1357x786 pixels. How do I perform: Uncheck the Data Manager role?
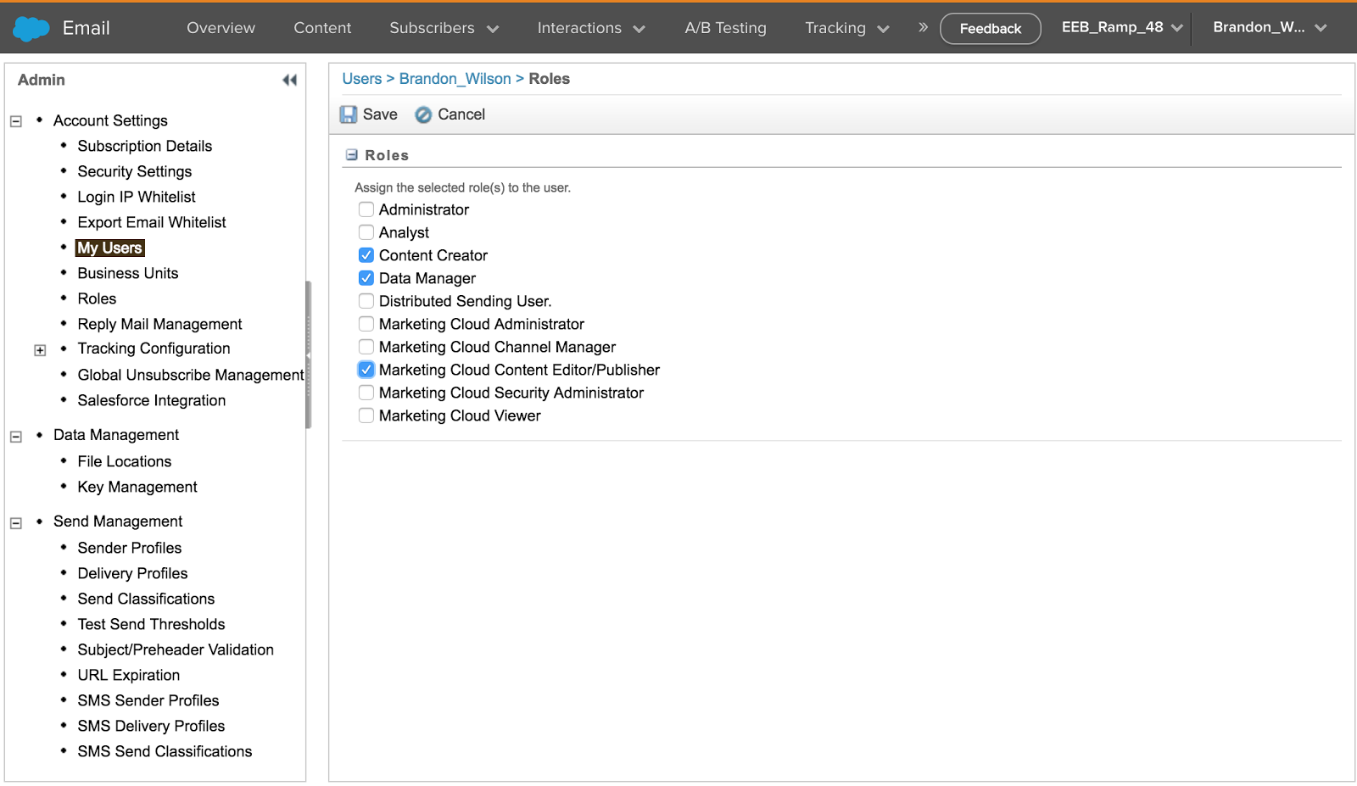[366, 277]
